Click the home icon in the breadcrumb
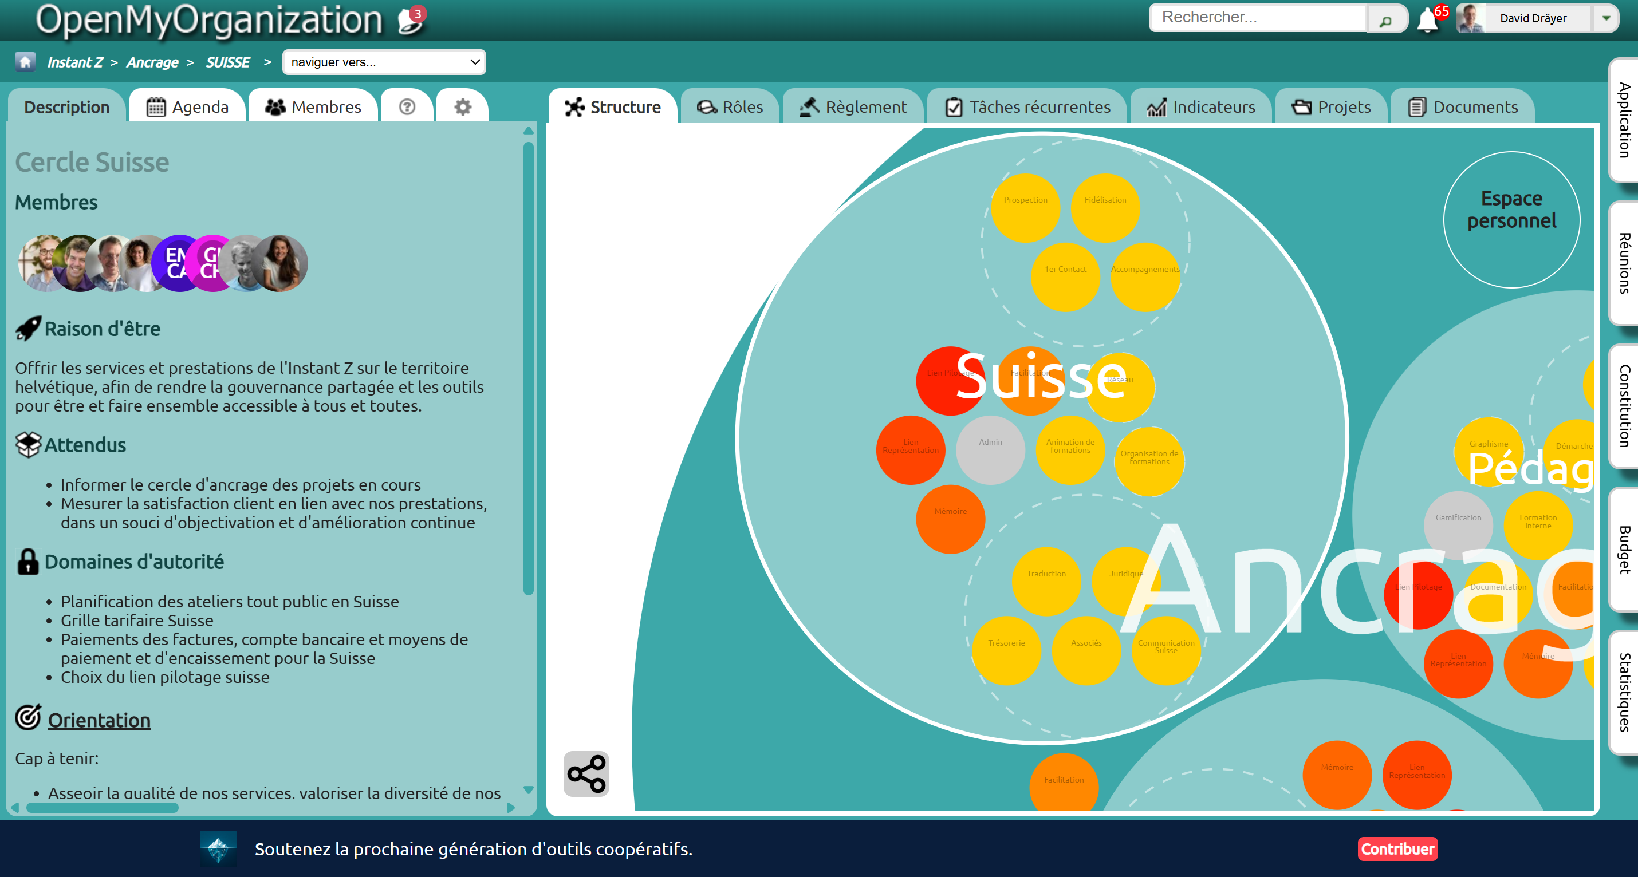The height and width of the screenshot is (877, 1638). 25,62
